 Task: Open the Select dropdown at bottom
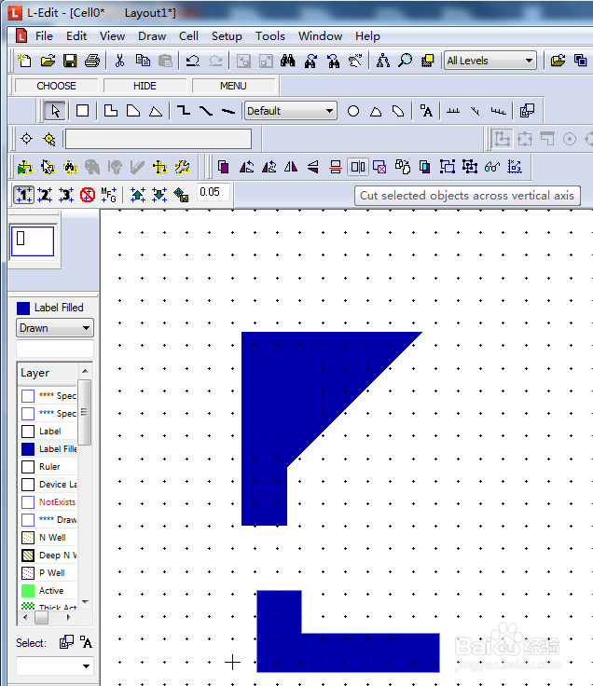[55, 665]
